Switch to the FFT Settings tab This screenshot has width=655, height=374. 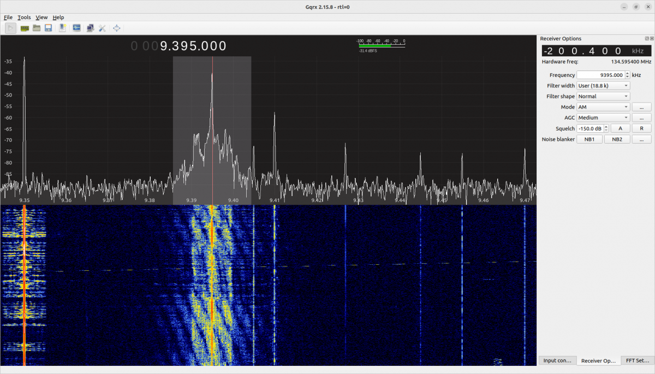638,360
